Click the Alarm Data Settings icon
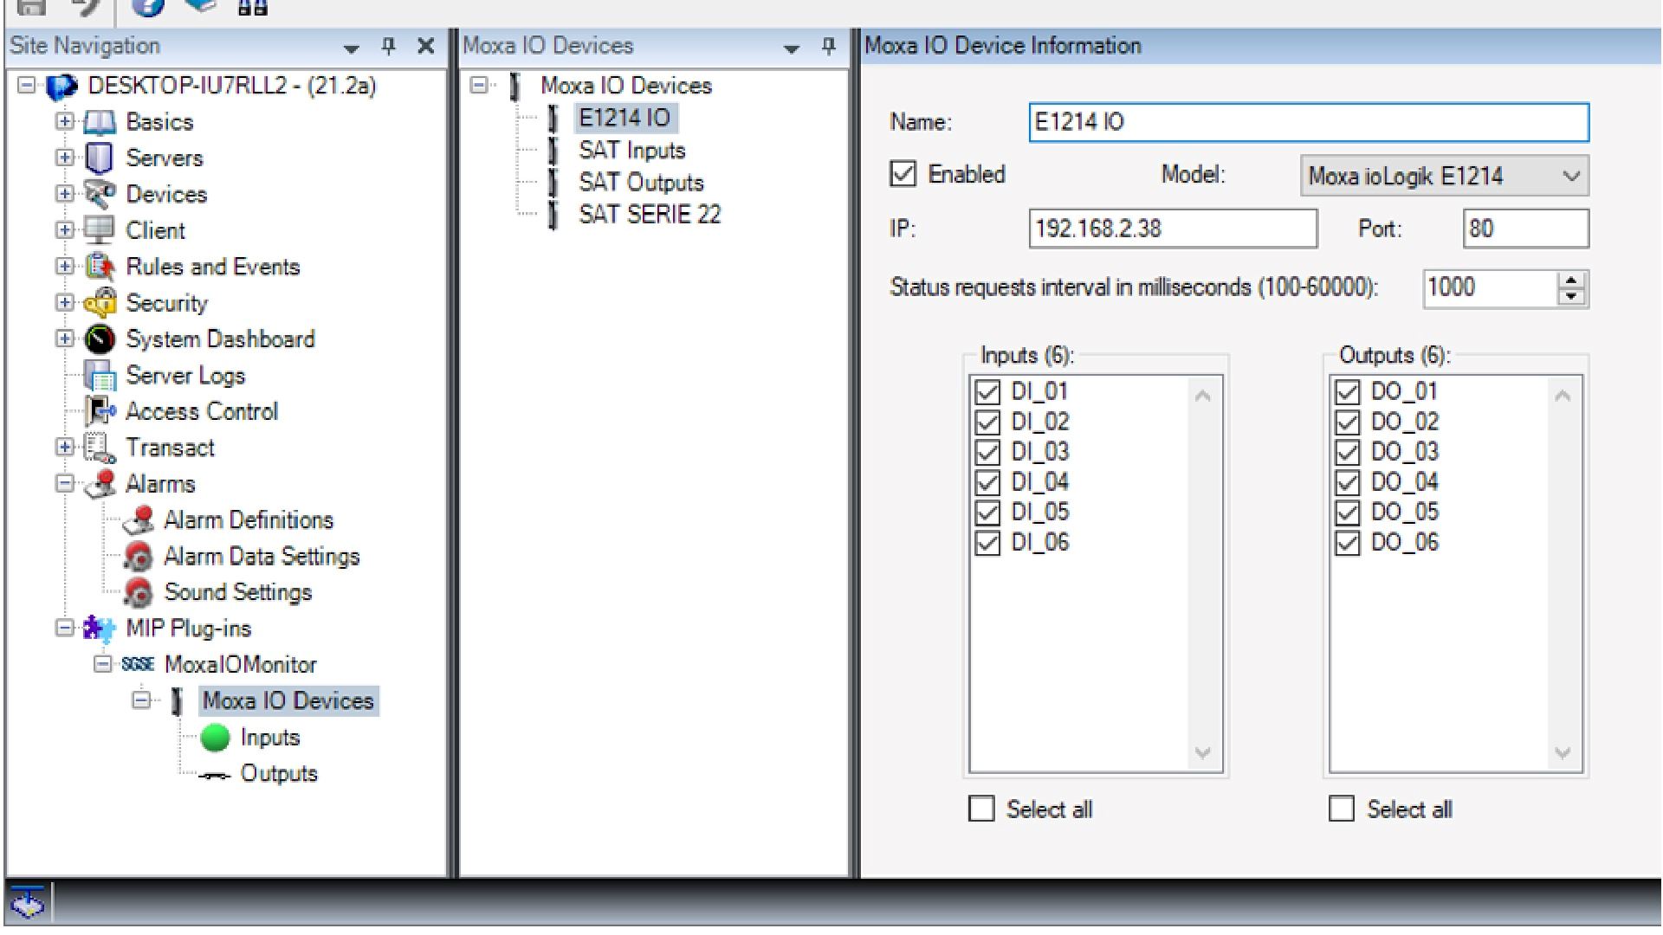This screenshot has width=1663, height=935. click(x=139, y=557)
